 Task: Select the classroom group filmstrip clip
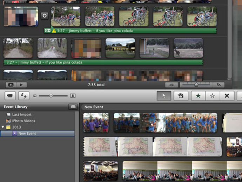click(x=182, y=171)
